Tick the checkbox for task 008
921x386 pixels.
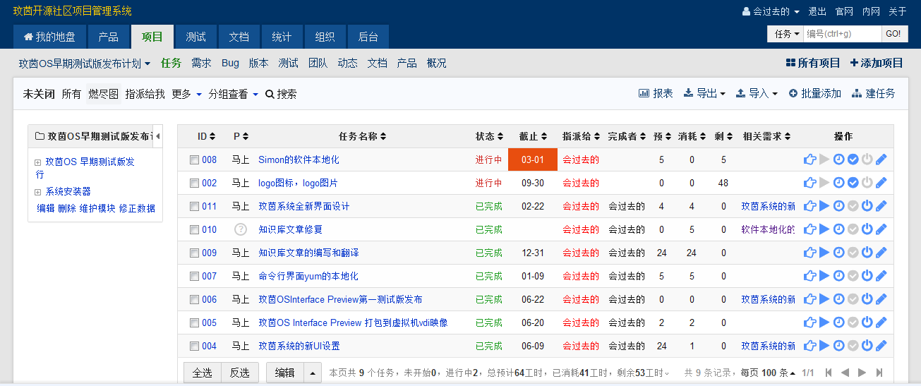click(194, 160)
